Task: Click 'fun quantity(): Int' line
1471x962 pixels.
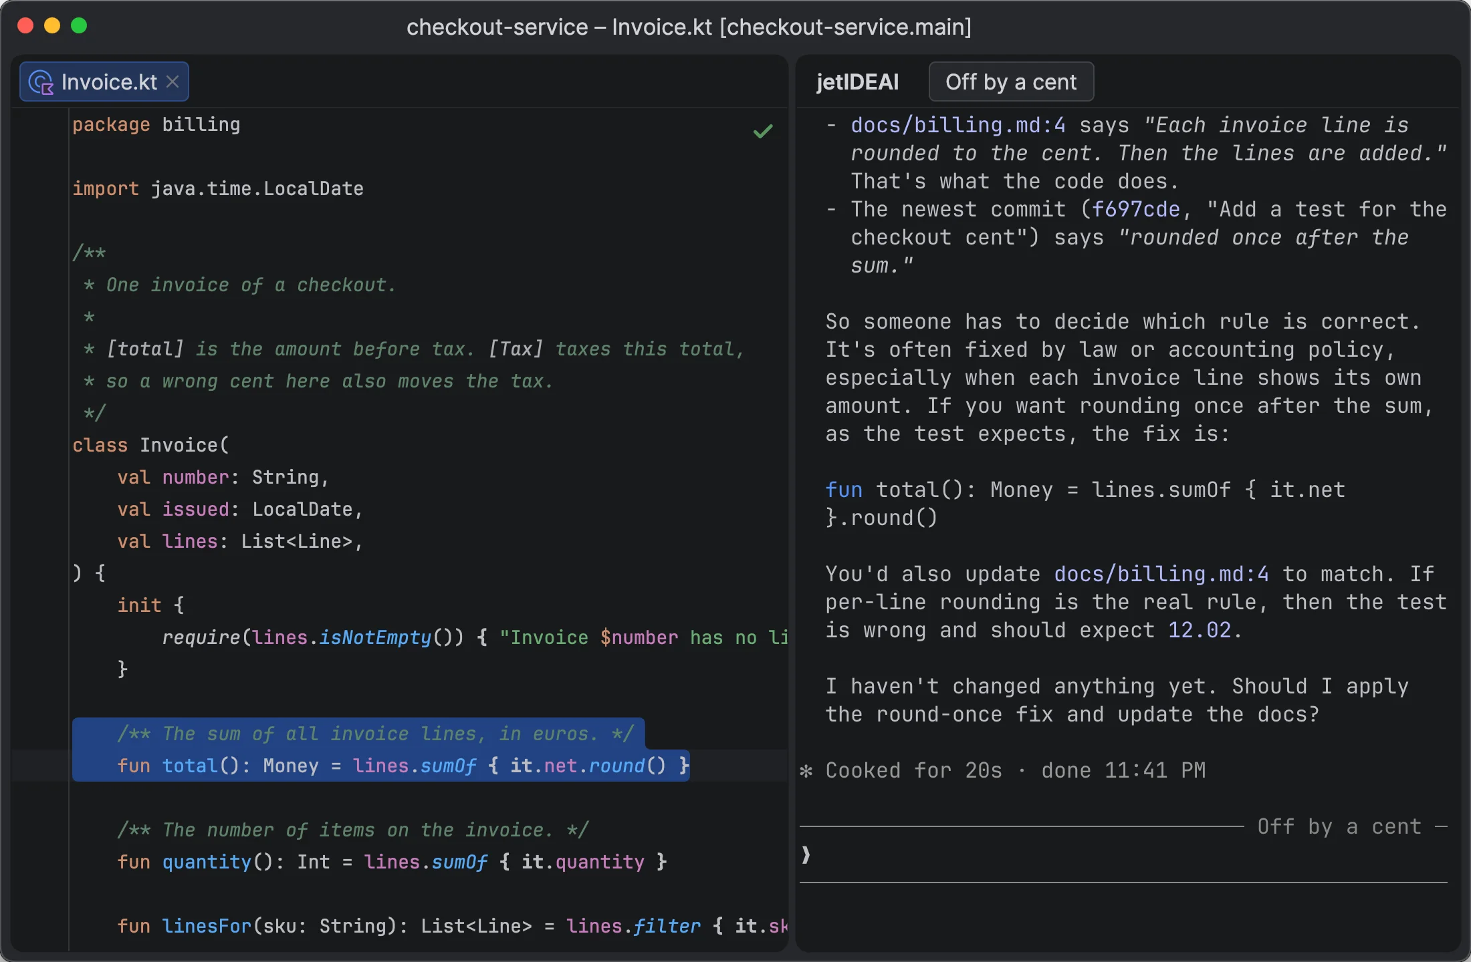Action: click(392, 862)
